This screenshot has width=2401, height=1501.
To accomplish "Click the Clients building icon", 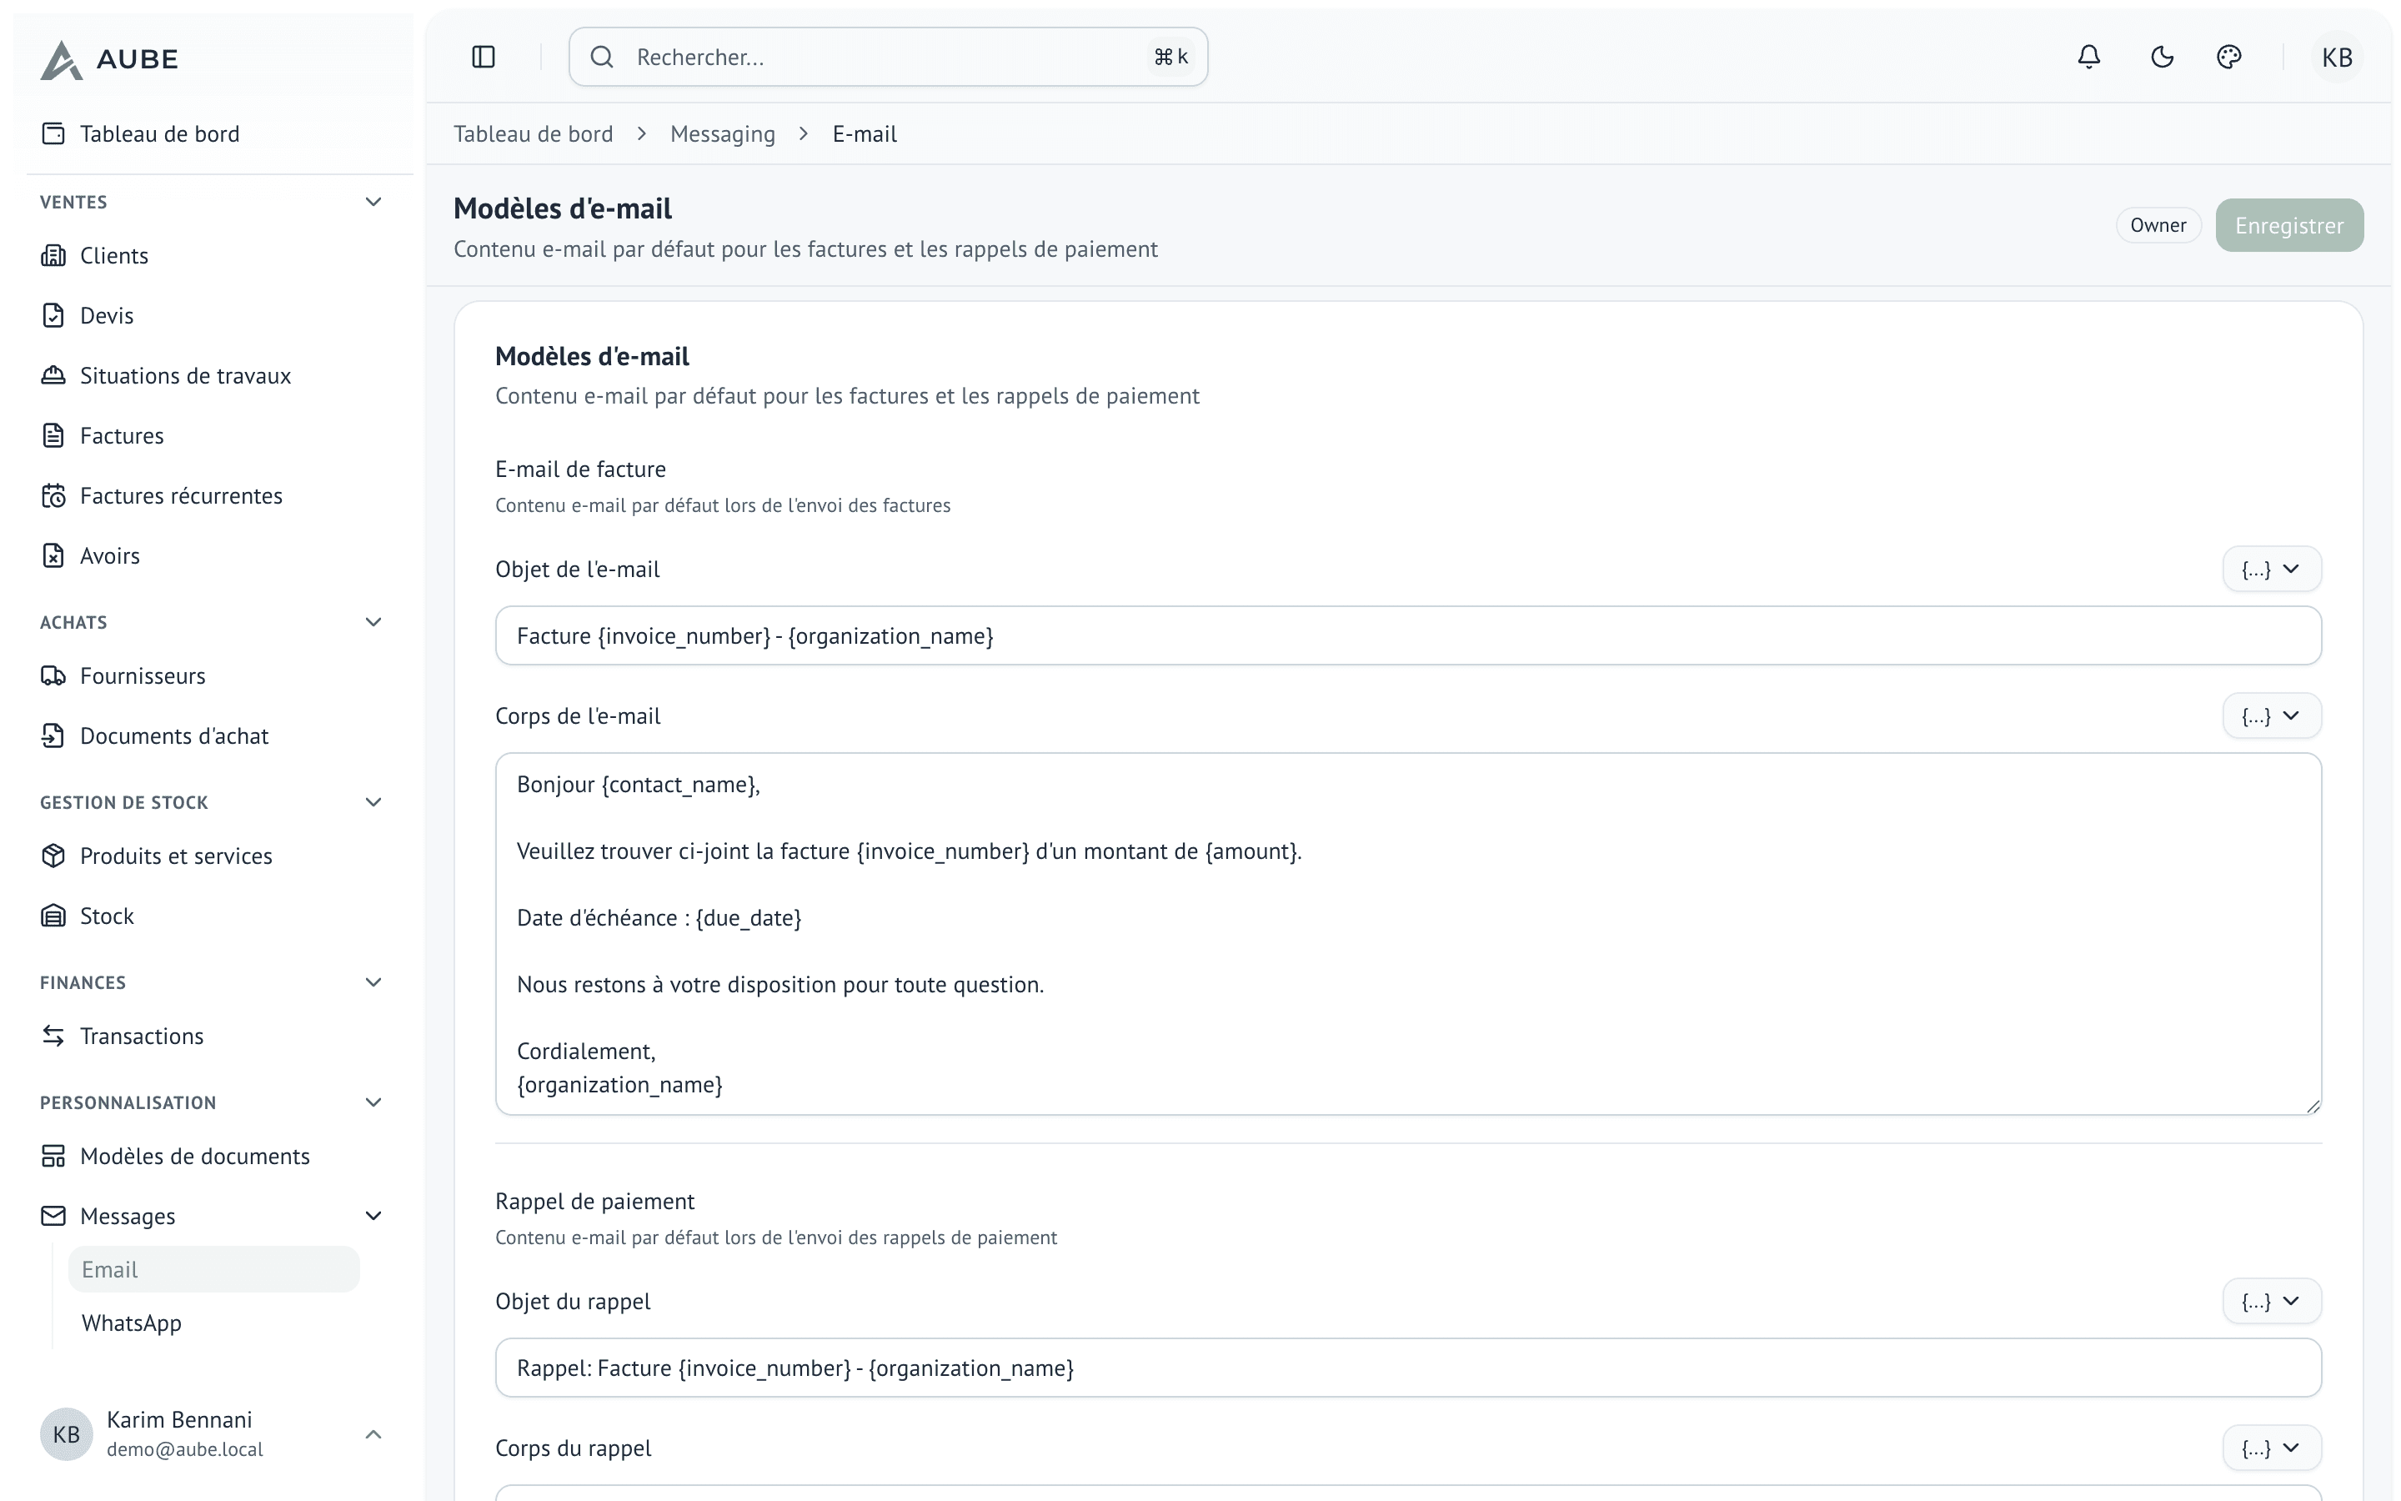I will click(53, 255).
